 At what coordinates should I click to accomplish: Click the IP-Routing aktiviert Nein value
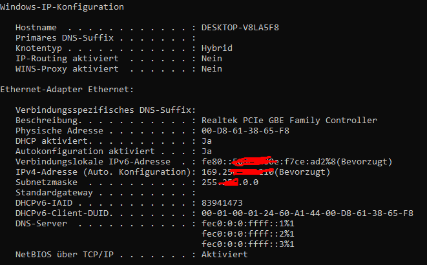tap(212, 59)
